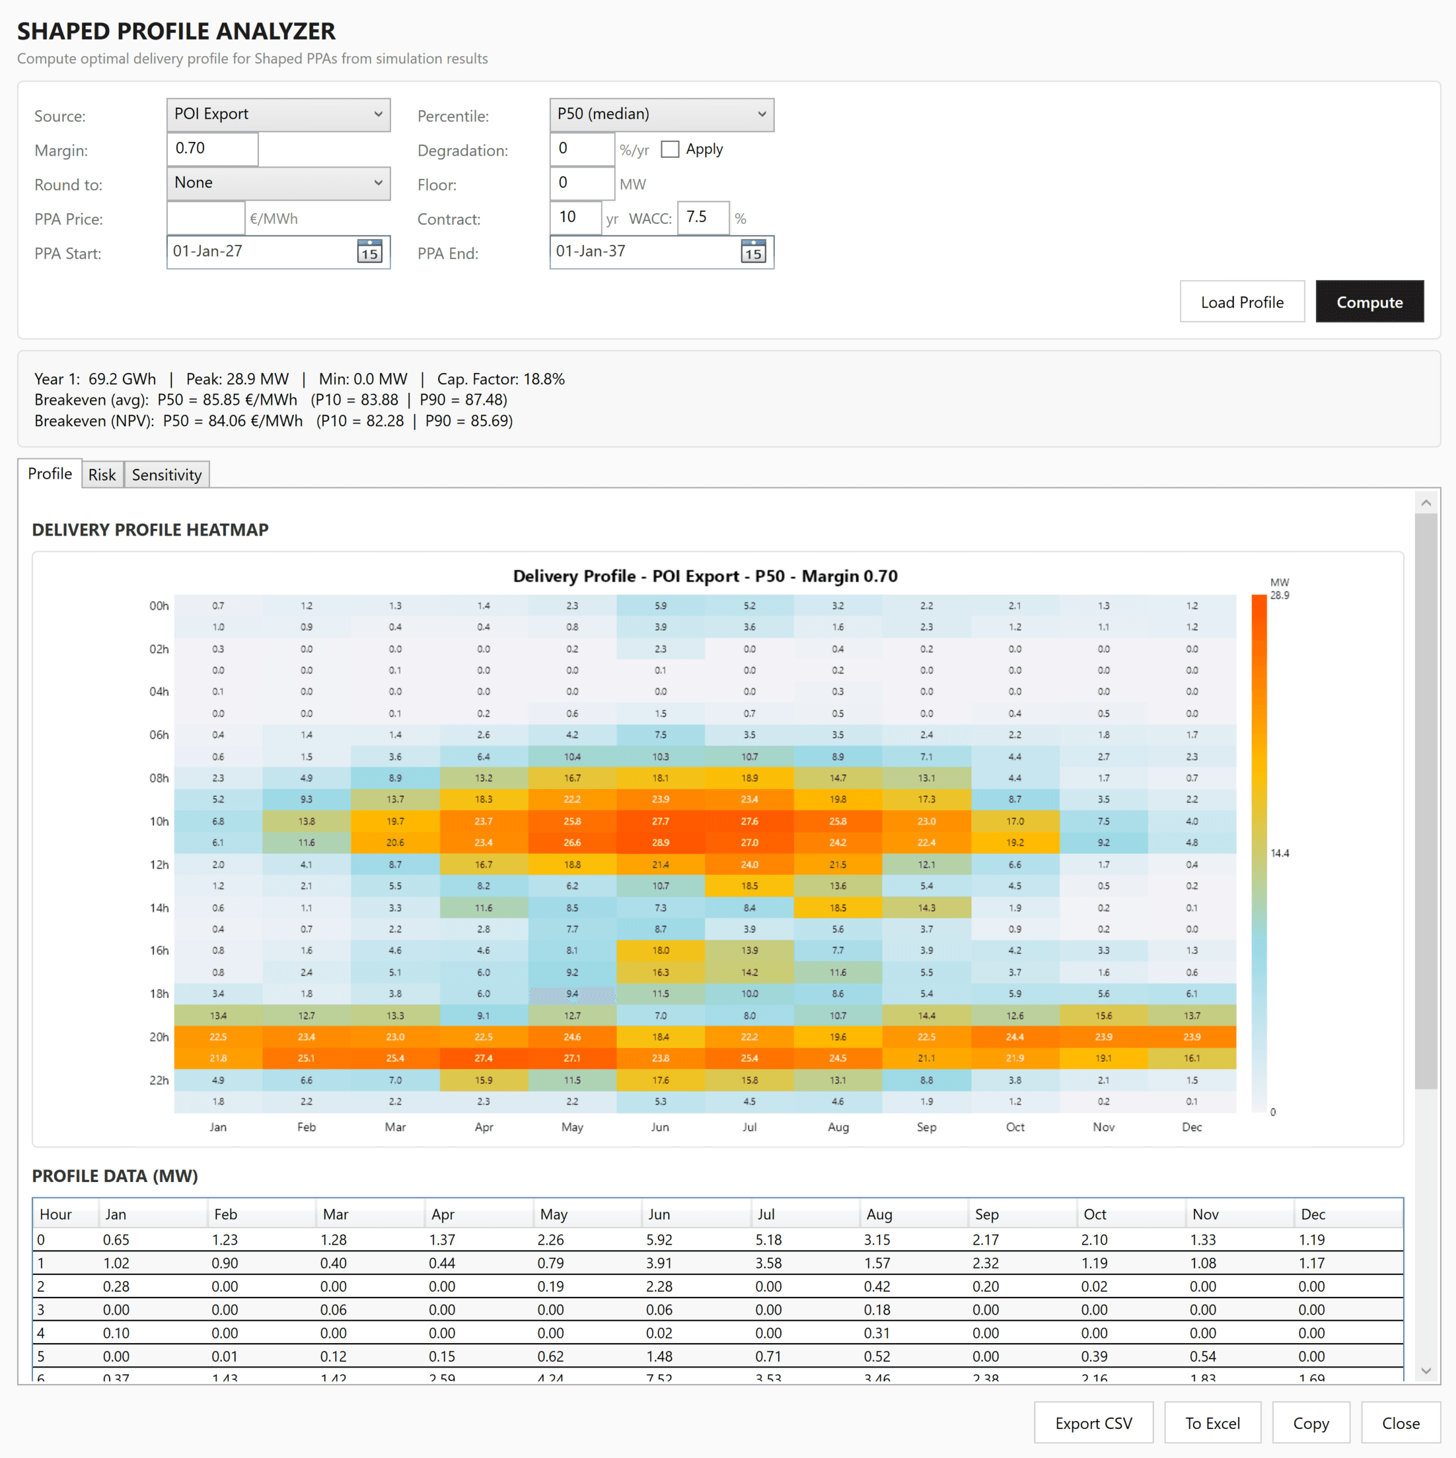Click Load Profile

[1242, 301]
